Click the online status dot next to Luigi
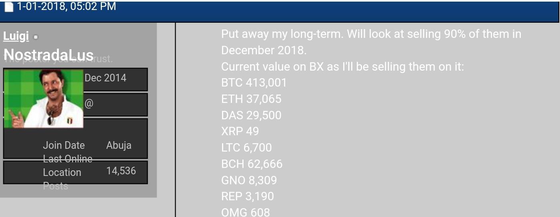The width and height of the screenshot is (560, 217). [x=36, y=37]
